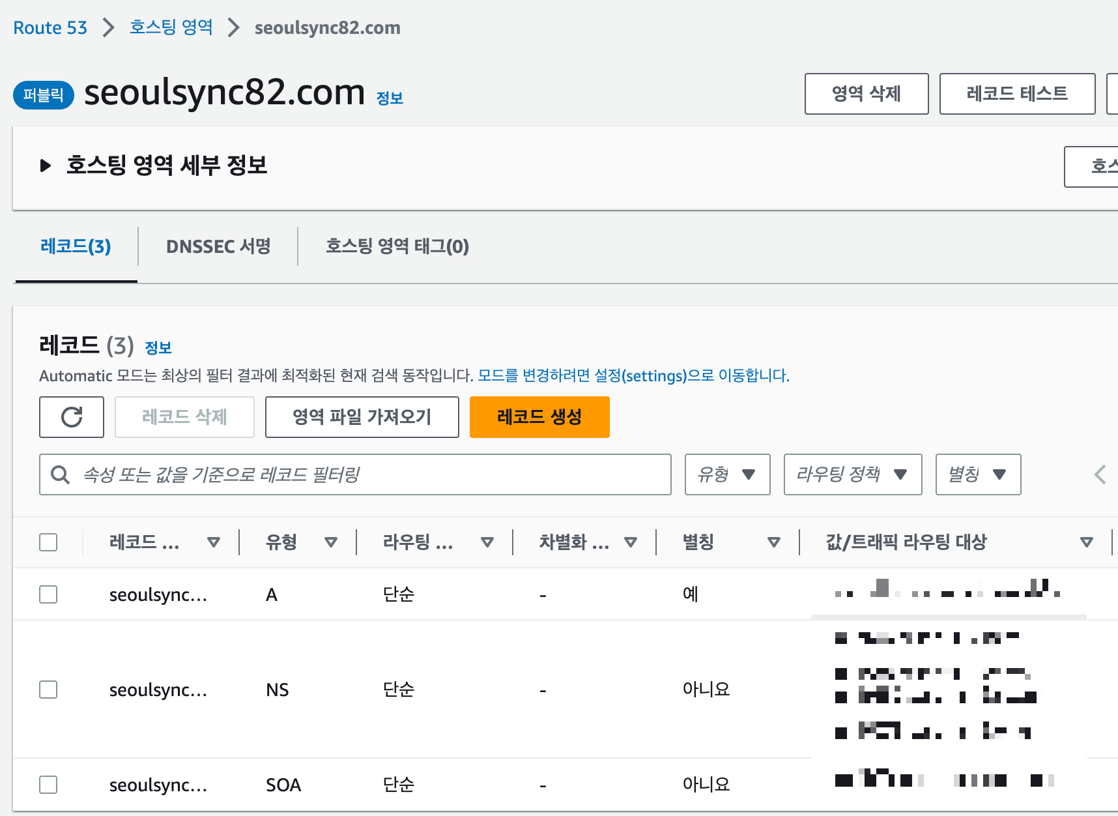The height and width of the screenshot is (816, 1118).
Task: Click seoulsync82.com breadcrumb text
Action: coord(328,28)
